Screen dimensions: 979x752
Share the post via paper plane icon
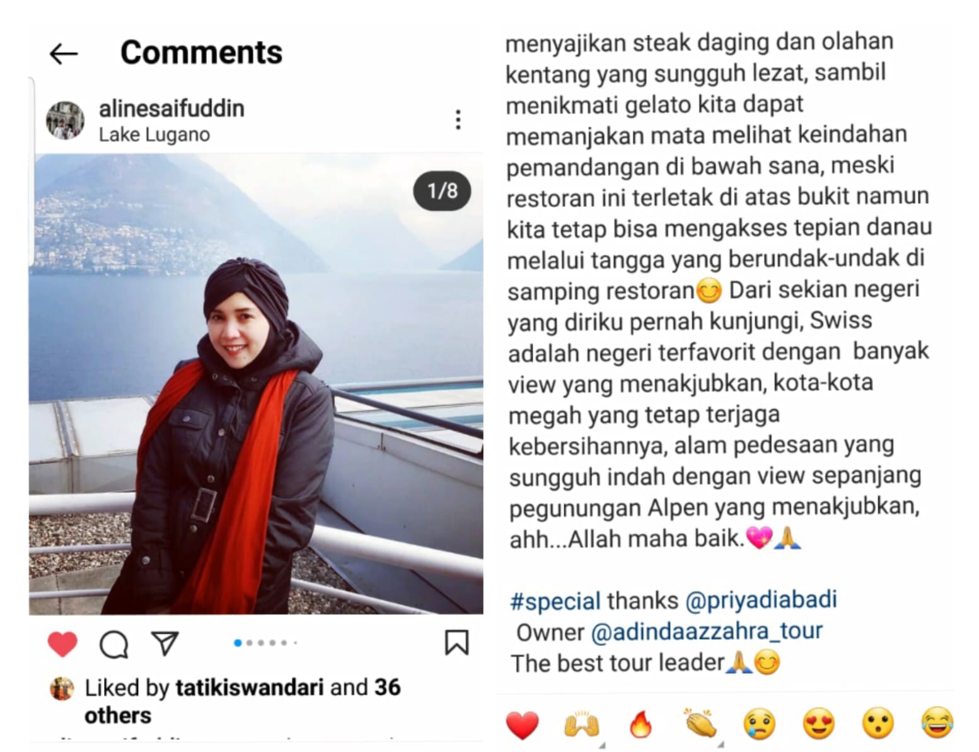tap(165, 643)
